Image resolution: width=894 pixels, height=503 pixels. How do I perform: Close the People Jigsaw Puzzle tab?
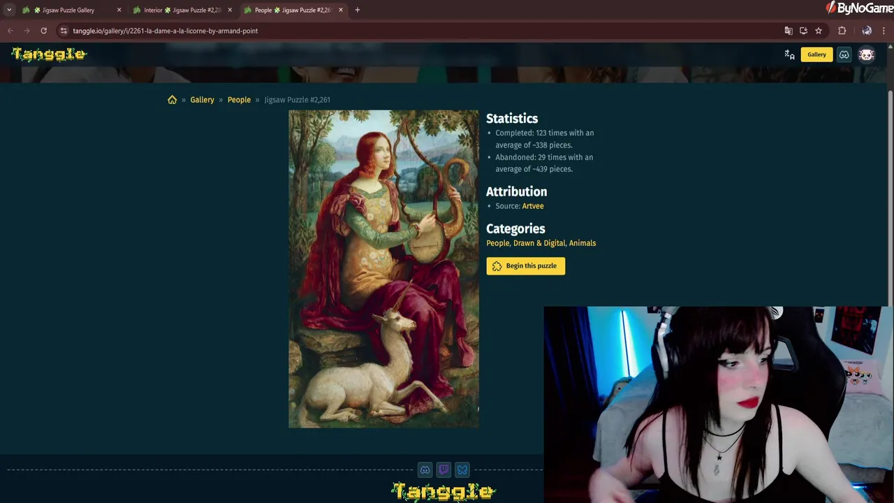pos(341,10)
